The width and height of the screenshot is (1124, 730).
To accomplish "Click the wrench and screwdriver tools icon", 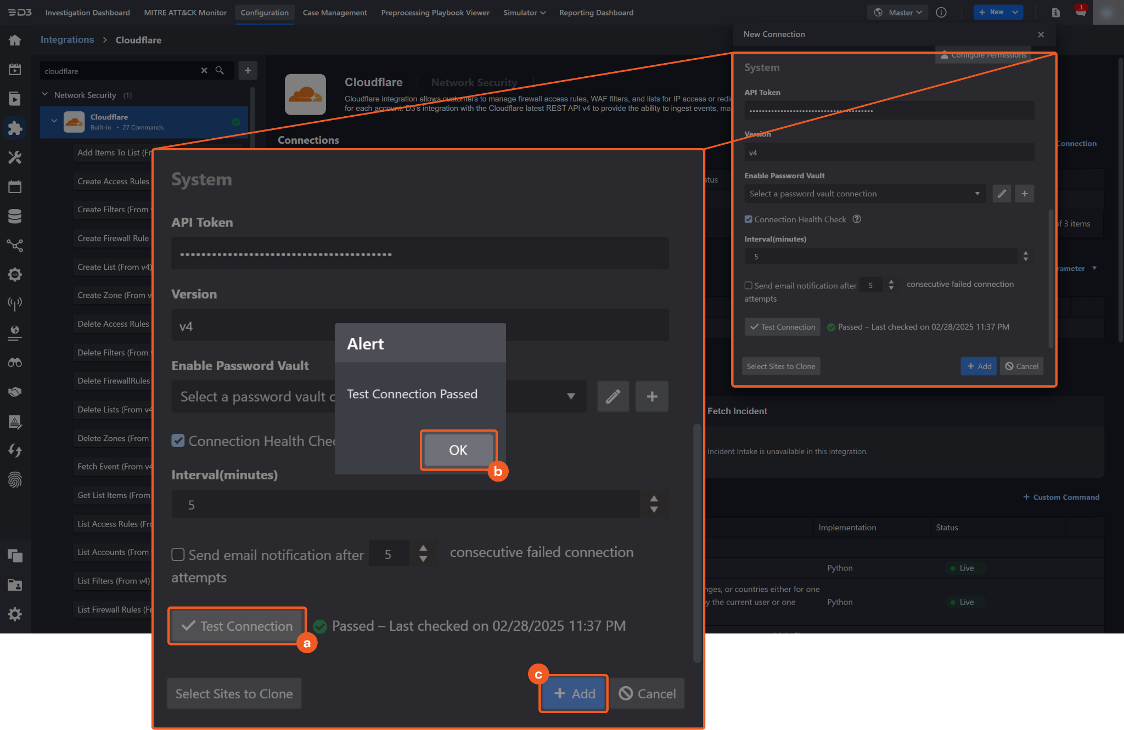I will pyautogui.click(x=15, y=158).
